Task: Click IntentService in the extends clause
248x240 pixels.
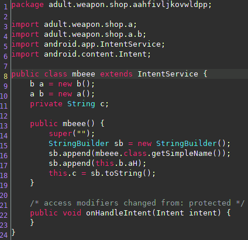Action: click(168, 74)
